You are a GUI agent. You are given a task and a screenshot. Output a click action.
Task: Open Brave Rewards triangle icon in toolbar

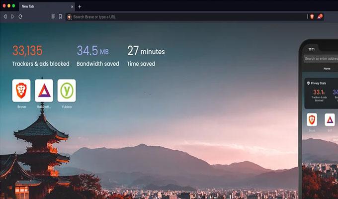point(320,16)
